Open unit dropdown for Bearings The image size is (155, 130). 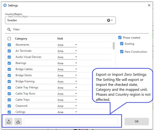pos(76,63)
